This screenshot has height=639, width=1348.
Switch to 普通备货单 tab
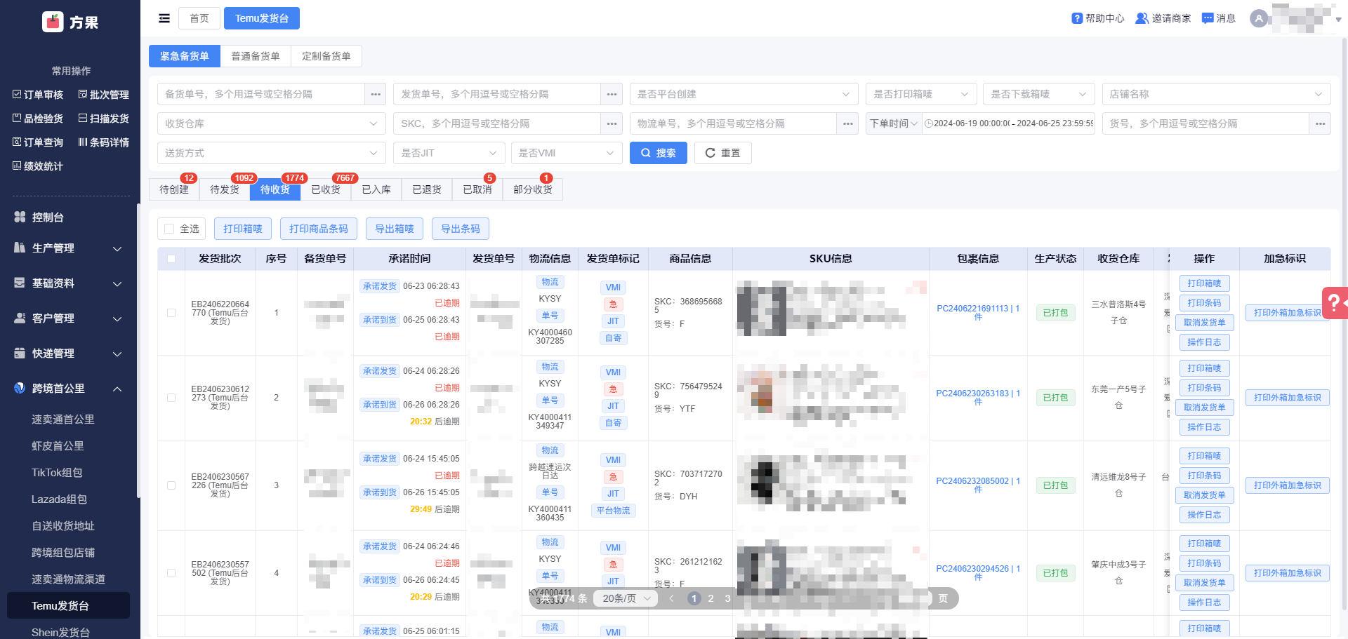(256, 56)
